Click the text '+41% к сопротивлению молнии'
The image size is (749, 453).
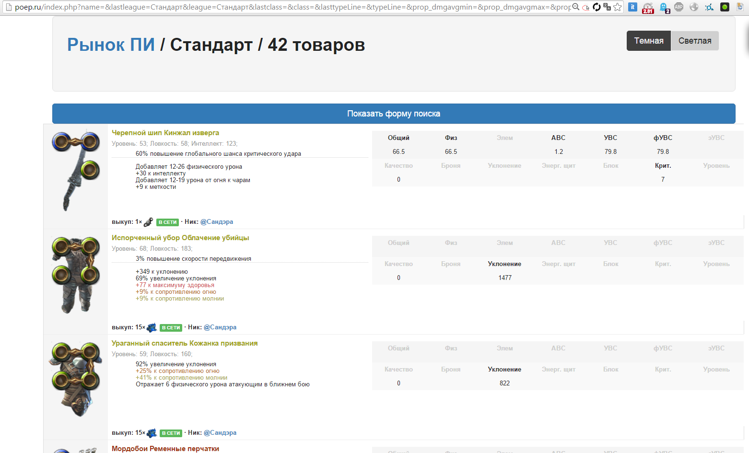tap(182, 378)
